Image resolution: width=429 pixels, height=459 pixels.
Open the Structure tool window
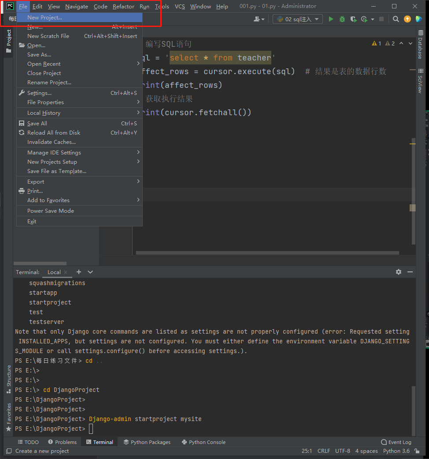click(x=9, y=379)
